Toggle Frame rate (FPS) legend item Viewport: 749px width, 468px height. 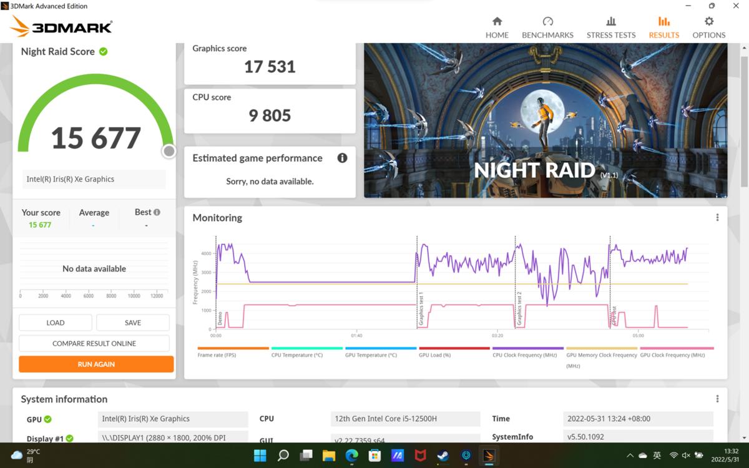(233, 352)
